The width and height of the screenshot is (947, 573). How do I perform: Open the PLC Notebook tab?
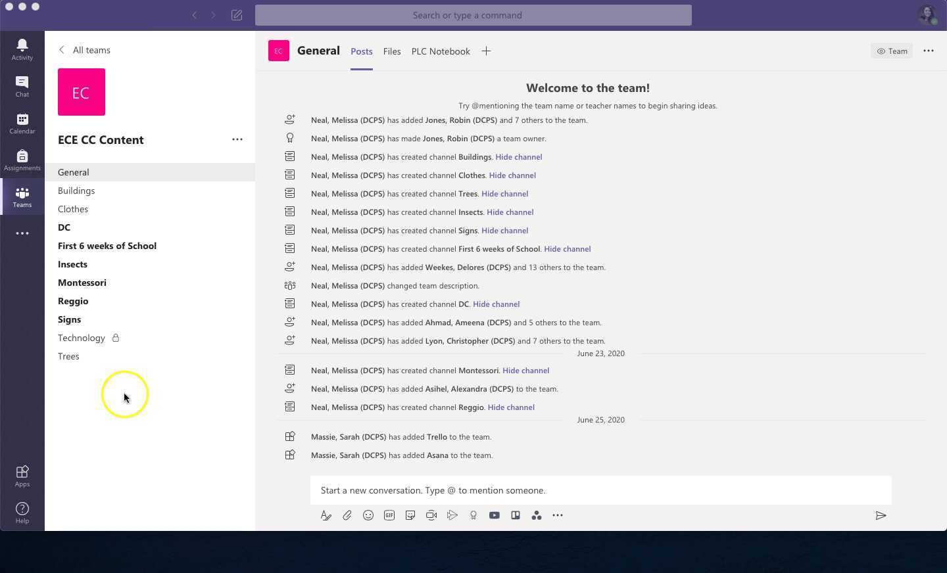tap(441, 51)
